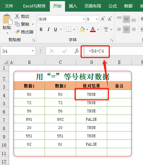This screenshot has width=143, height=165.
Task: Click the 核对结果 header cell
Action: pyautogui.click(x=91, y=86)
